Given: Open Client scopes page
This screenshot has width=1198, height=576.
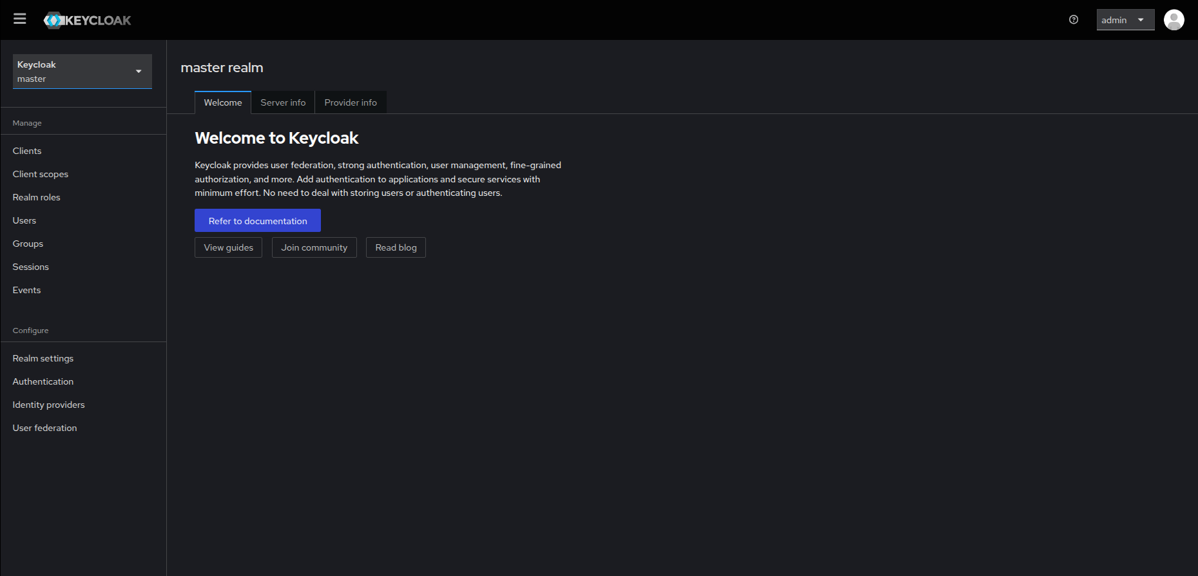Looking at the screenshot, I should [83, 174].
